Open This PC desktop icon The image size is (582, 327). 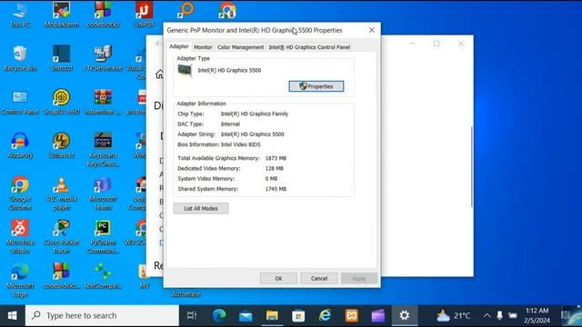[20, 15]
